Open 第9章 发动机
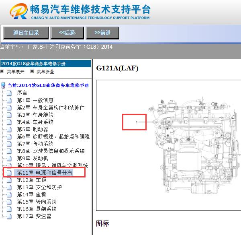 33,158
